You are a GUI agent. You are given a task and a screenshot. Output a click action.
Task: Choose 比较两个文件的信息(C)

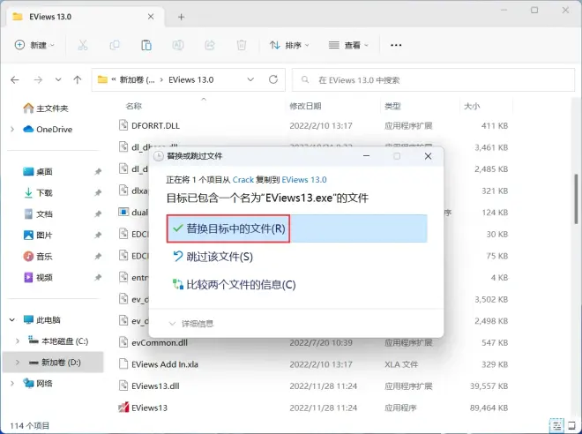click(235, 285)
